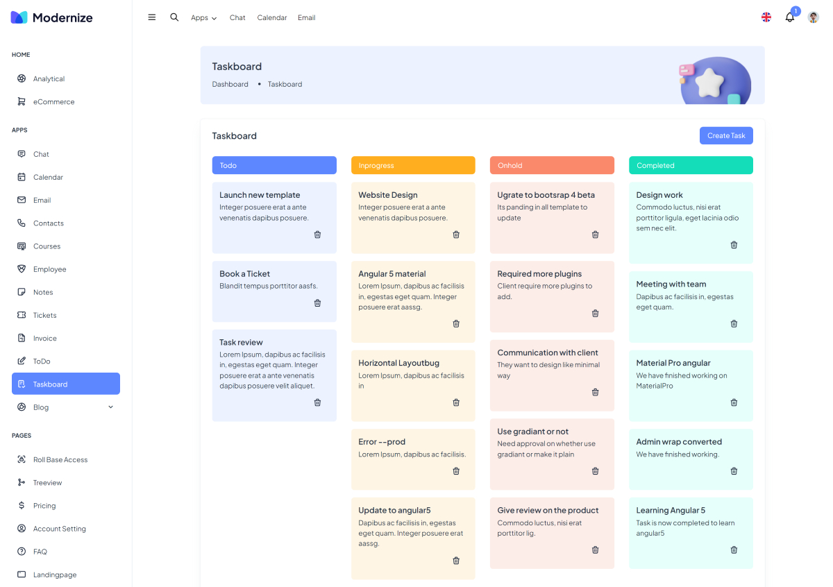Open the user profile avatar
Viewport: 833px width, 587px height.
[x=813, y=17]
